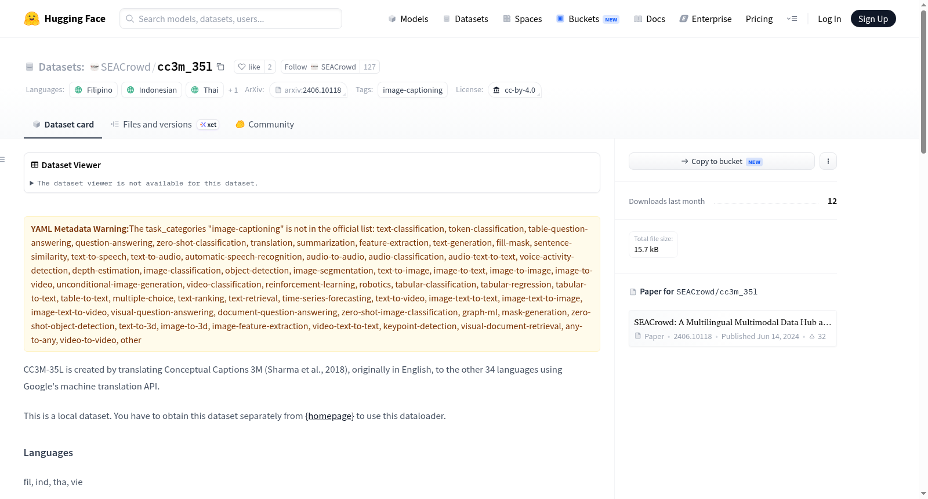Open the follower count 127
The image size is (928, 499).
(x=369, y=67)
